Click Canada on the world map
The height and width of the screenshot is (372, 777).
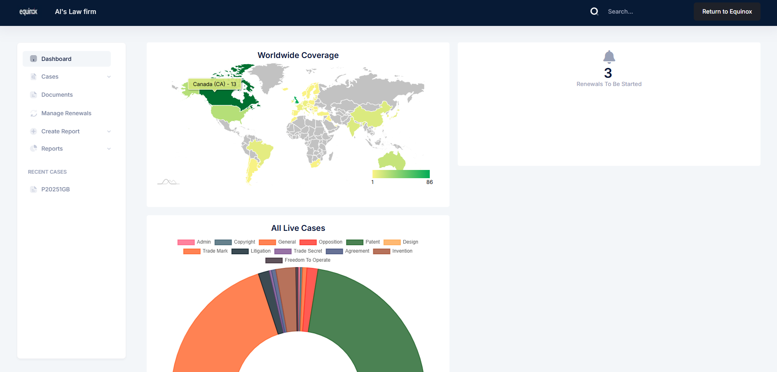pyautogui.click(x=222, y=98)
